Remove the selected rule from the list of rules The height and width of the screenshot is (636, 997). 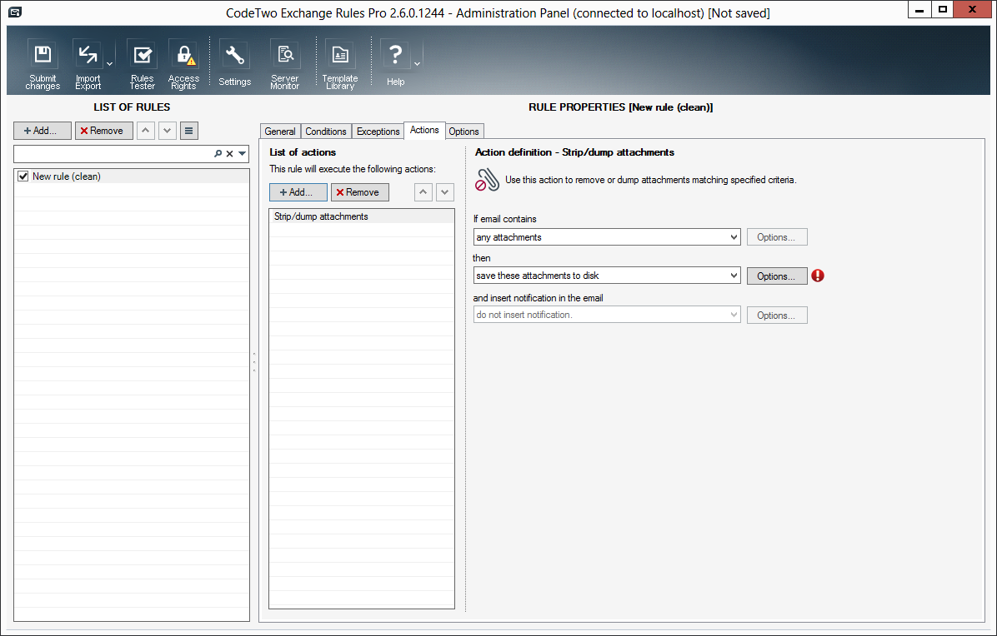(103, 131)
